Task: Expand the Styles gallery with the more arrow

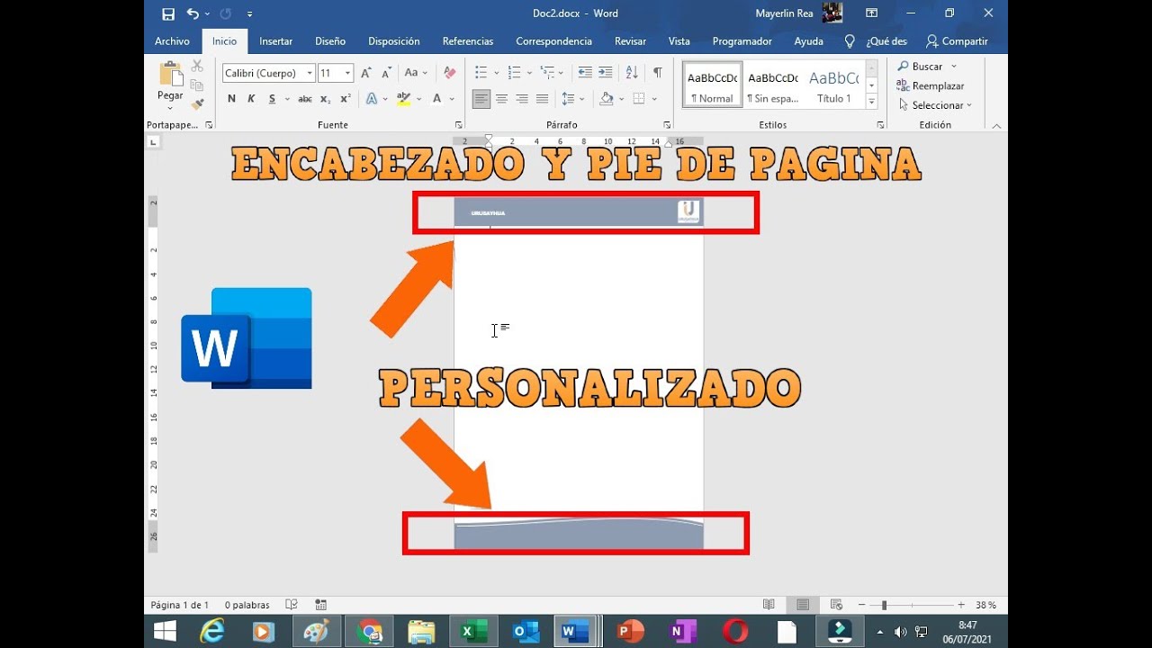Action: 871,101
